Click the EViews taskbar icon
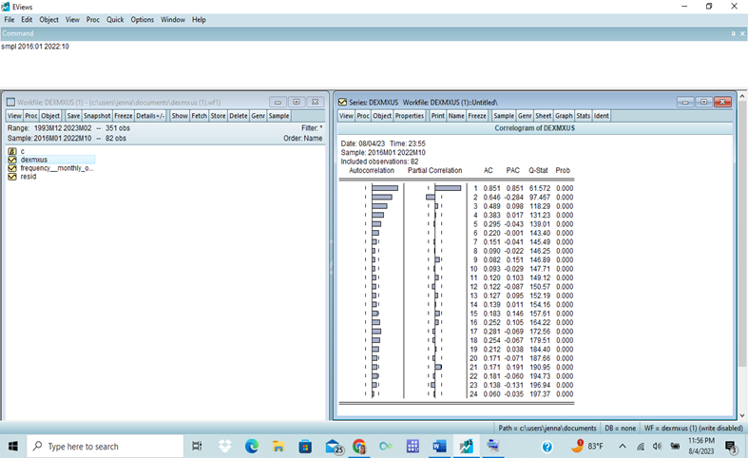The width and height of the screenshot is (748, 458). (x=466, y=446)
